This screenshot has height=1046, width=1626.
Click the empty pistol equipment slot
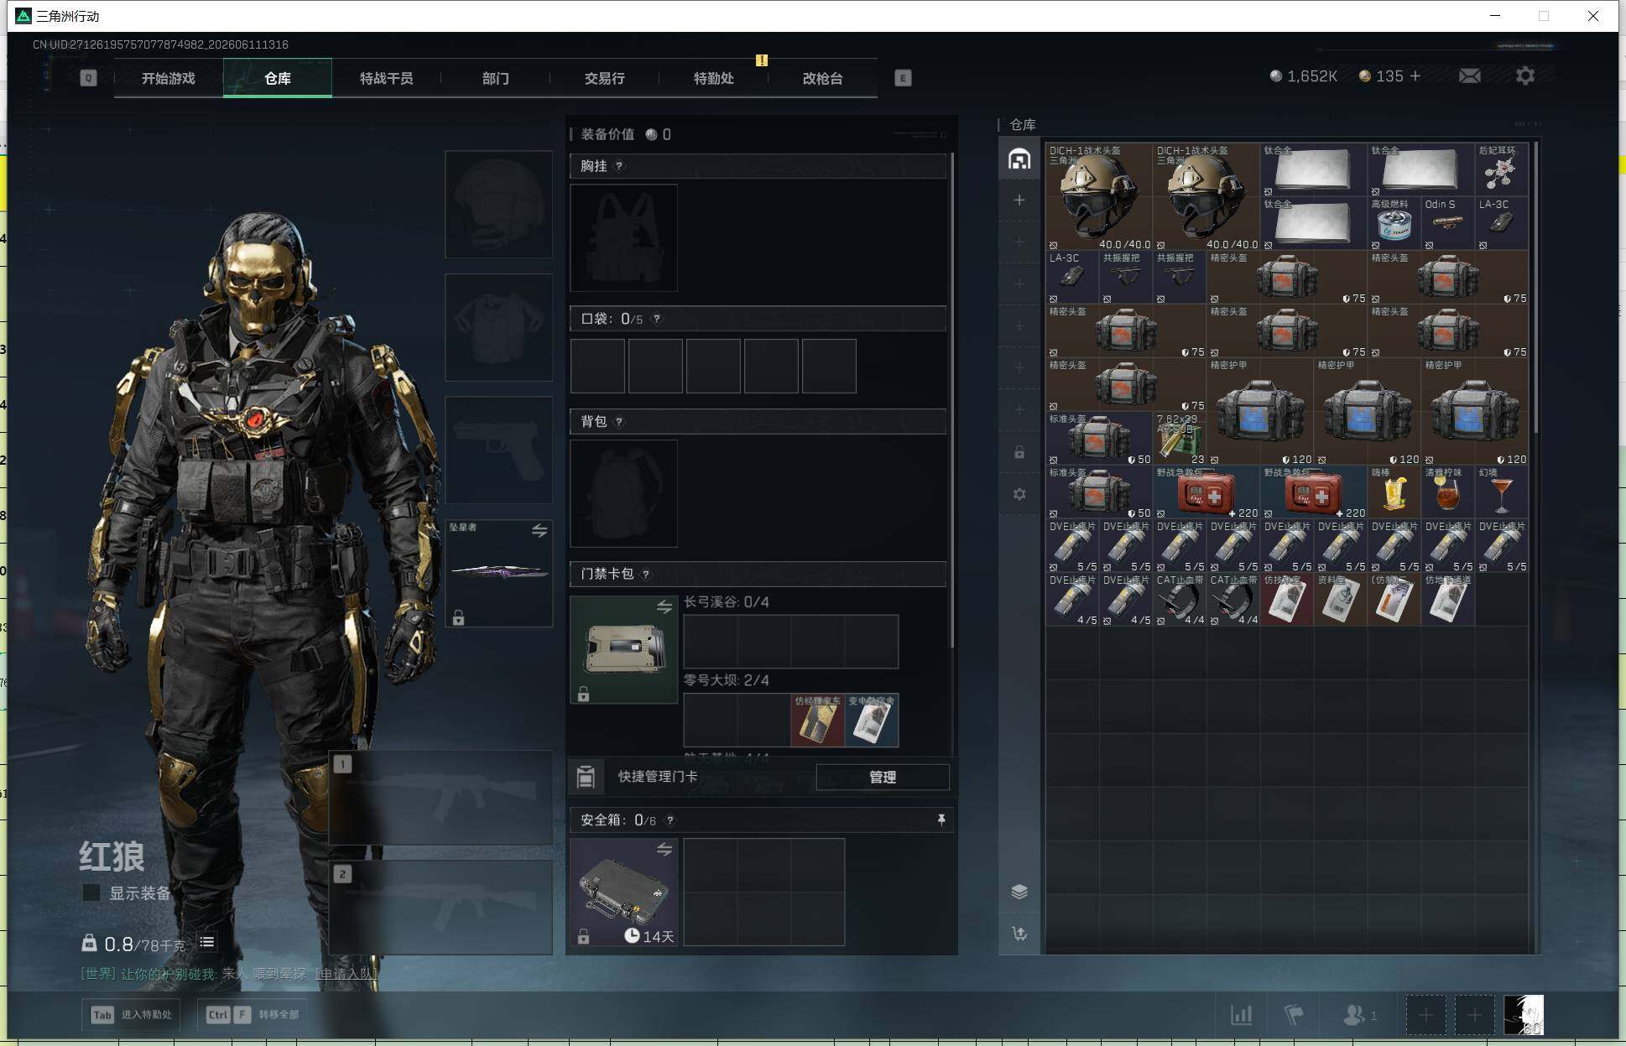coord(498,450)
